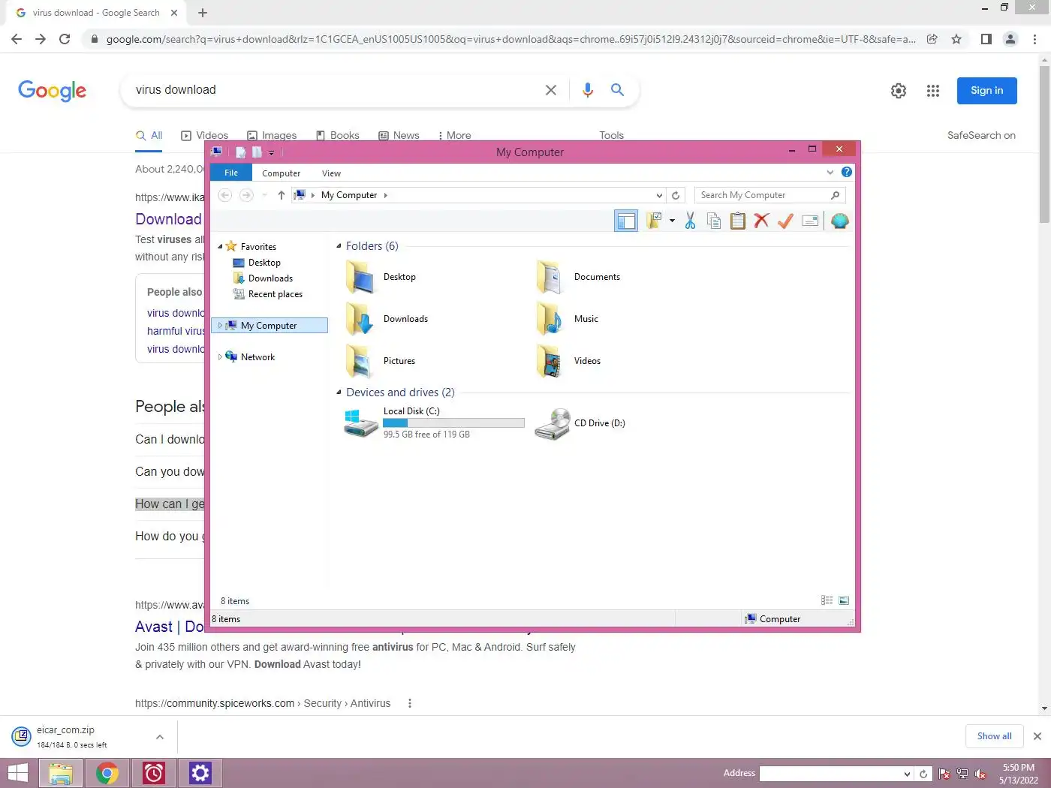
Task: Click the Google Sign in button
Action: pyautogui.click(x=986, y=91)
